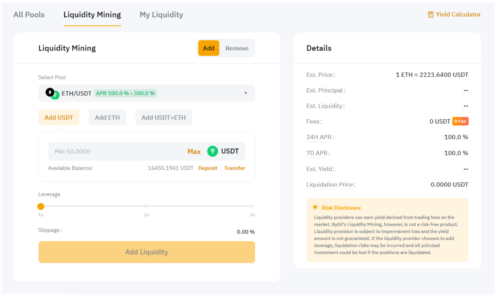The width and height of the screenshot is (496, 296).
Task: Open the My Liquidity tab
Action: point(161,15)
